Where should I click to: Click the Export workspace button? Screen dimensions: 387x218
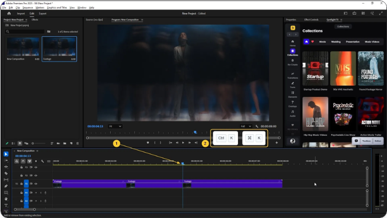tap(43, 14)
